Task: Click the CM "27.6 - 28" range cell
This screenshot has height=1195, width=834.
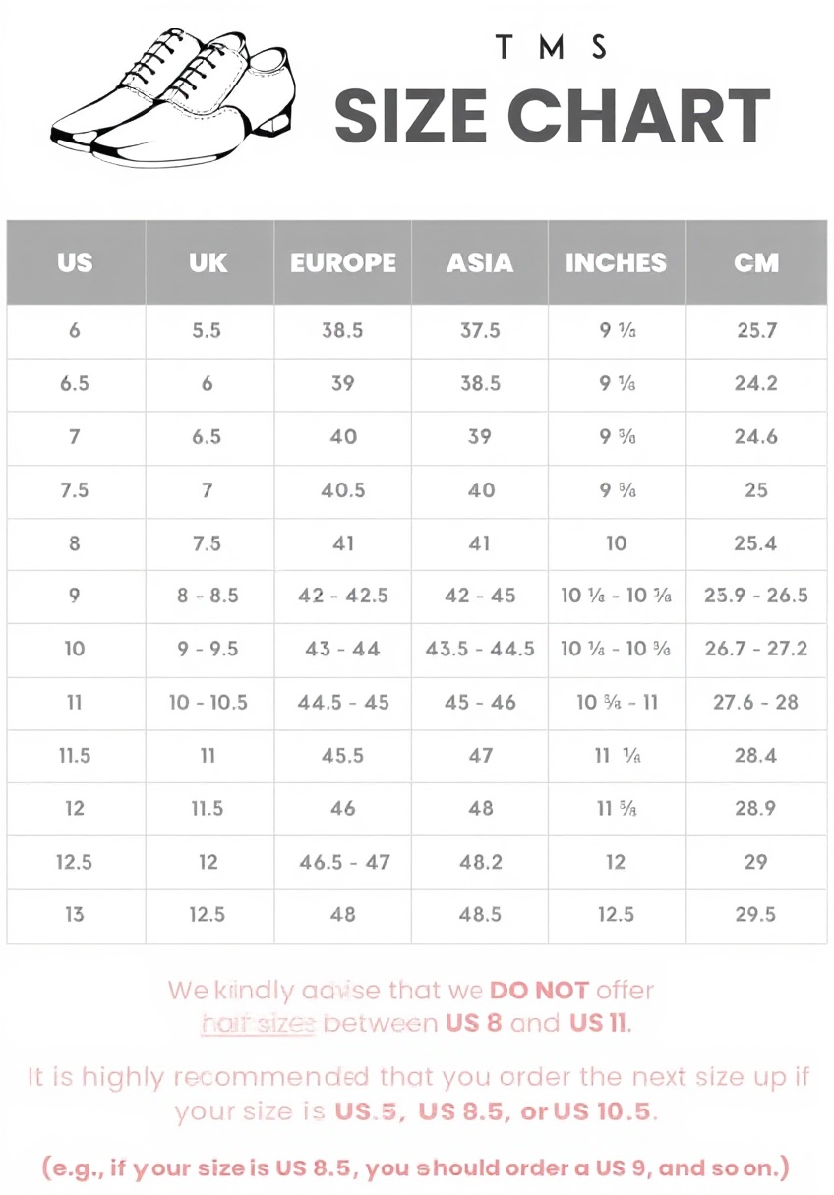Action: click(x=756, y=702)
